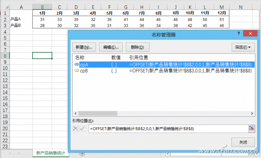Image resolution: width=261 pixels, height=158 pixels.
Task: Click the 编辑(E)... button
Action: tap(111, 47)
